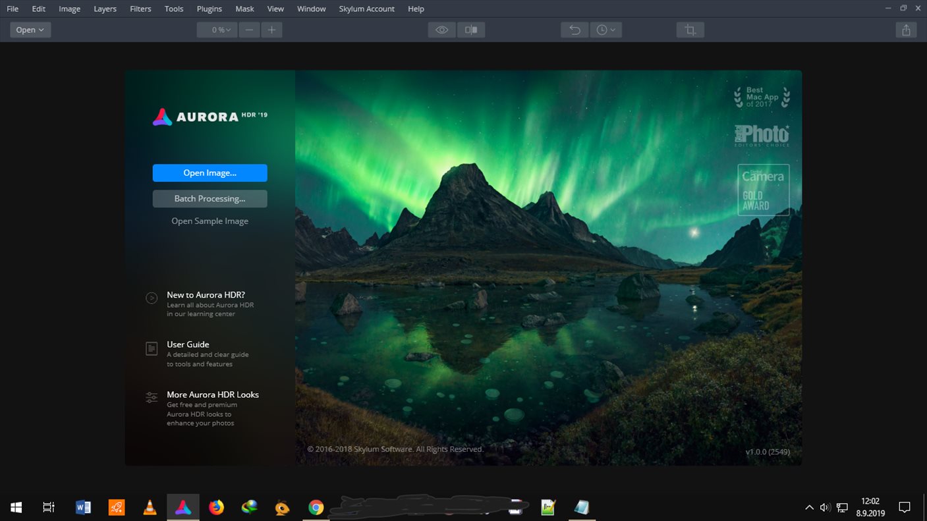927x521 pixels.
Task: Click Open Sample Image link
Action: coord(210,221)
